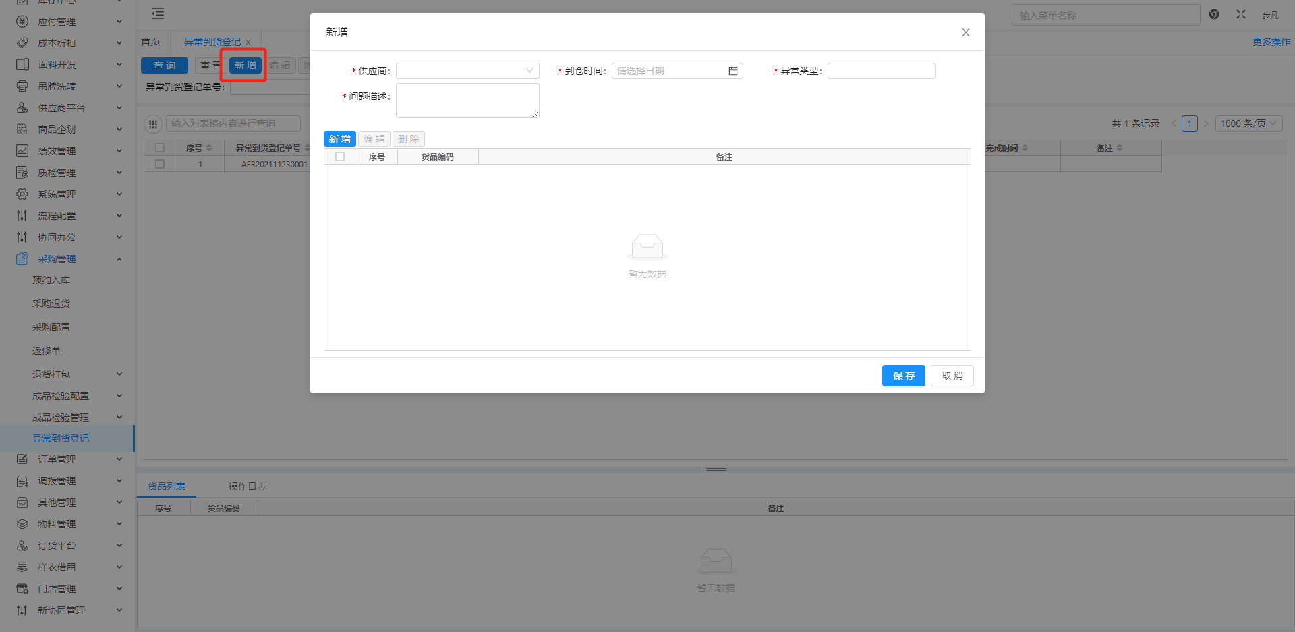Toggle the main table header checkbox

pos(160,148)
